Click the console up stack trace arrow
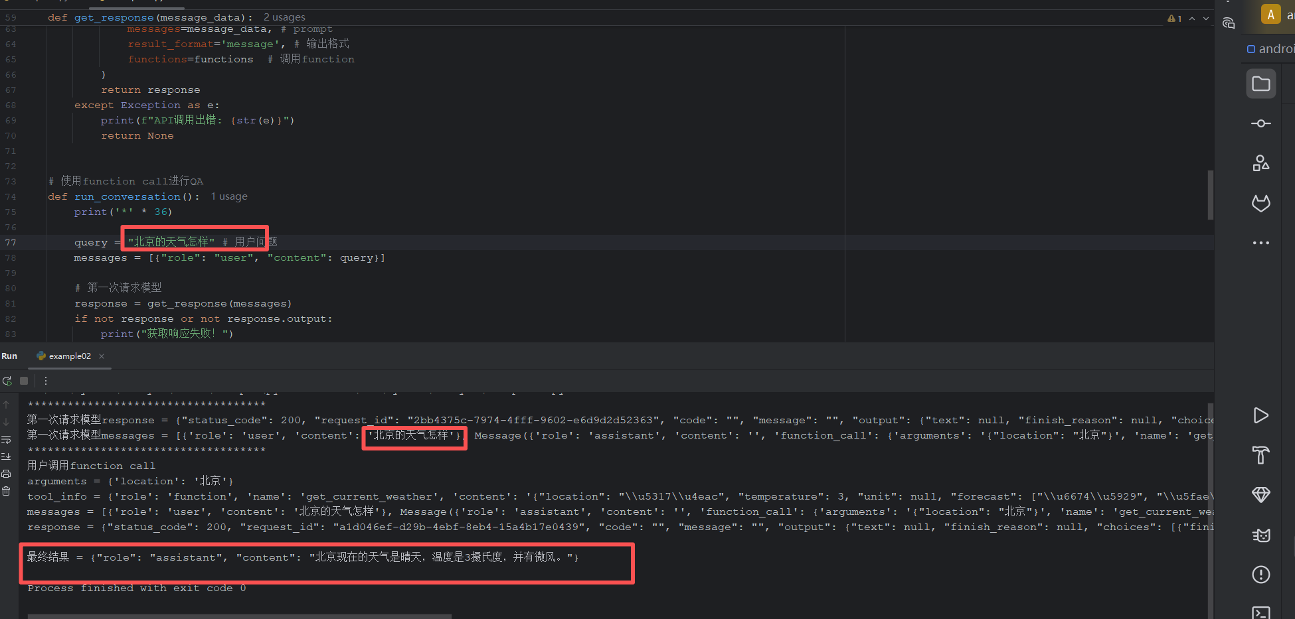 pyautogui.click(x=6, y=405)
